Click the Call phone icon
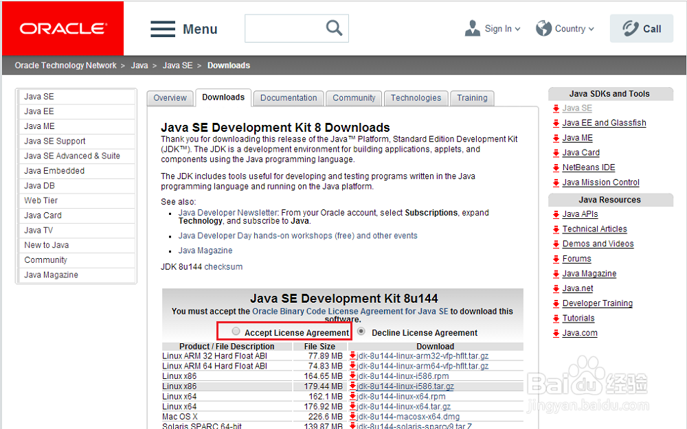This screenshot has width=687, height=429. point(631,28)
